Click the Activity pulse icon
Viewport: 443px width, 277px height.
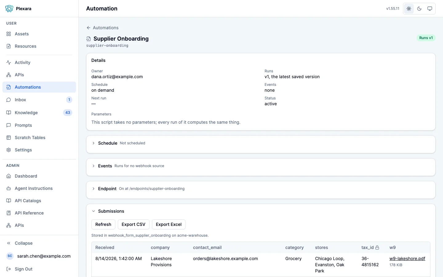tap(9, 62)
